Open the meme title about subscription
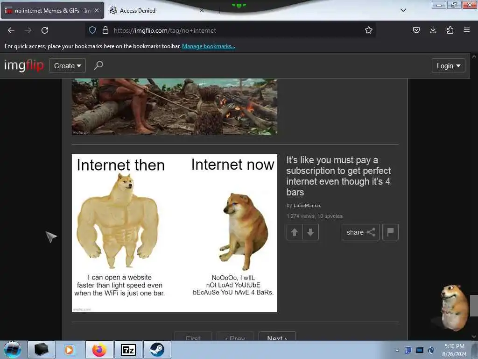Image resolution: width=478 pixels, height=359 pixels. [x=338, y=176]
